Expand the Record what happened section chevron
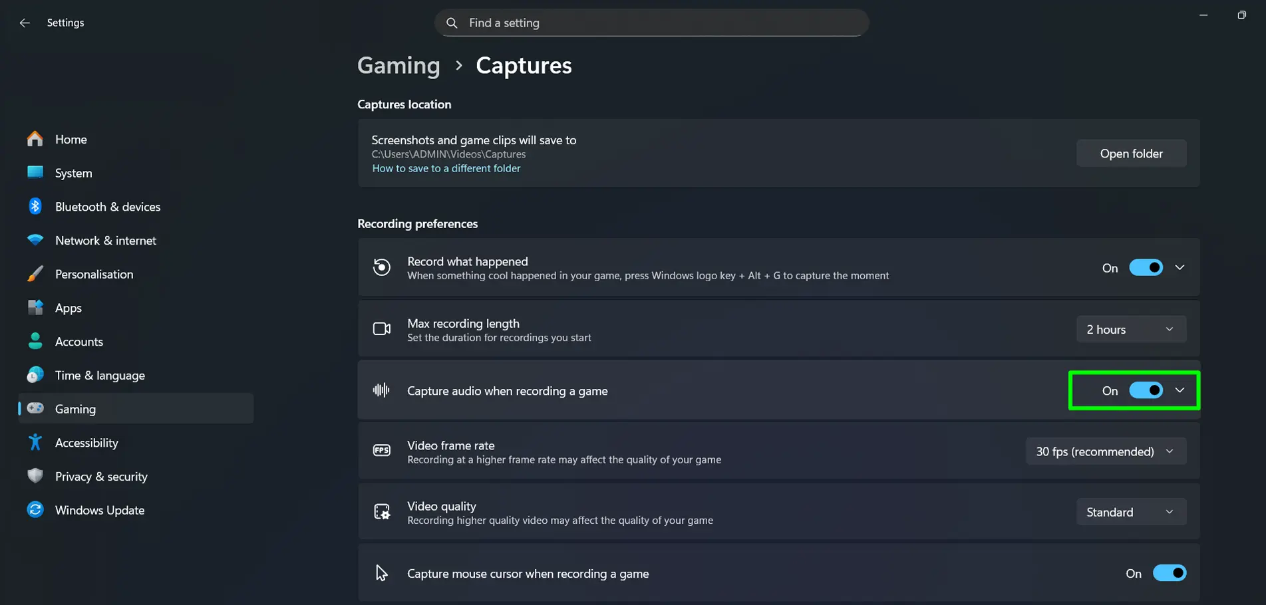 click(1180, 267)
